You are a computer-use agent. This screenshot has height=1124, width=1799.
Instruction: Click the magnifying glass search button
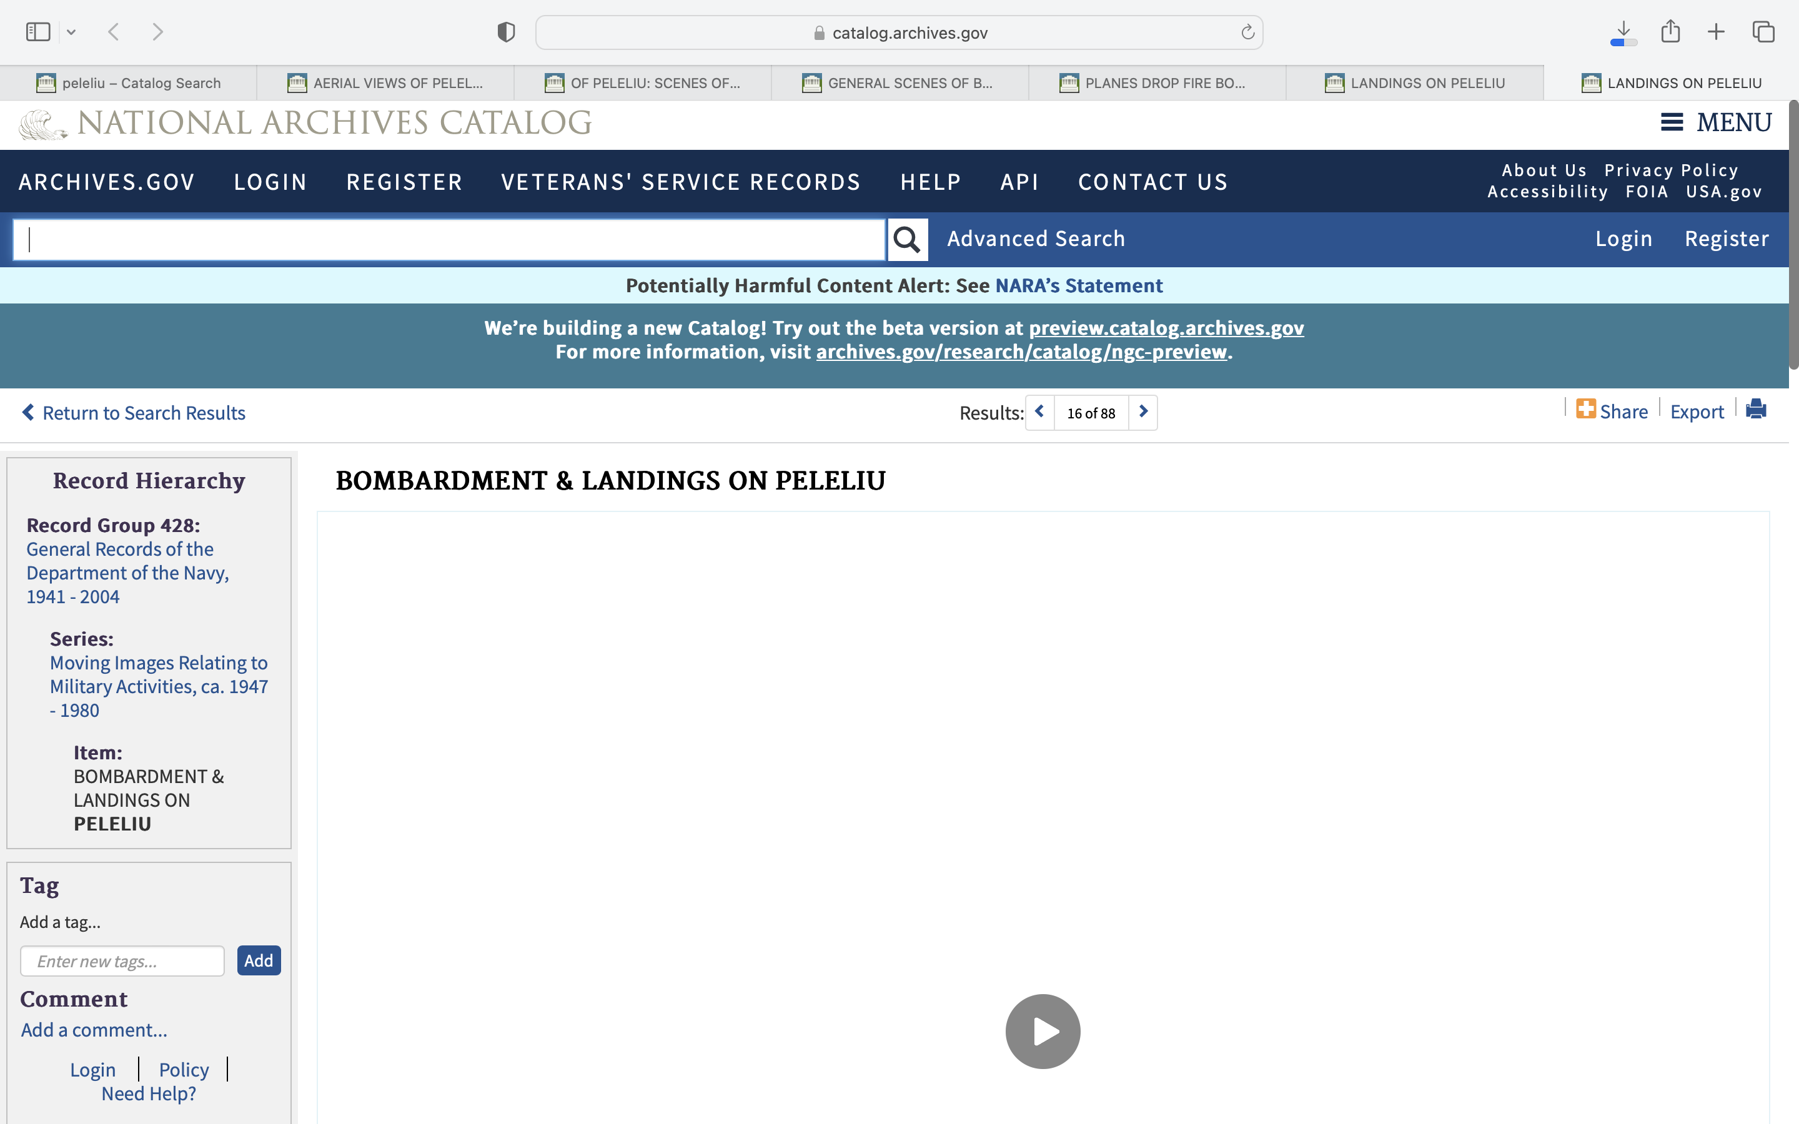point(907,239)
